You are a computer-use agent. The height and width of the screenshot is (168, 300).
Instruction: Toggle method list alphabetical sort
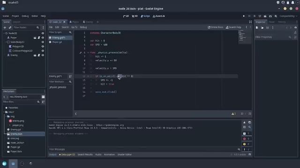[x=70, y=77]
